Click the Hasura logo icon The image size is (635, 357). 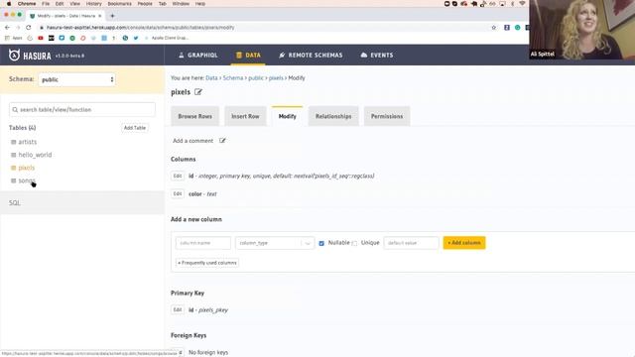point(14,56)
